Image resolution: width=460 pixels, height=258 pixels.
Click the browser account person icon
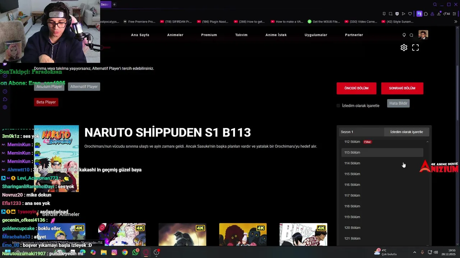click(x=432, y=14)
